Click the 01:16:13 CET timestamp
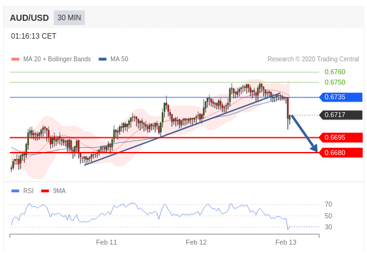This screenshot has width=367, height=255. pyautogui.click(x=34, y=36)
